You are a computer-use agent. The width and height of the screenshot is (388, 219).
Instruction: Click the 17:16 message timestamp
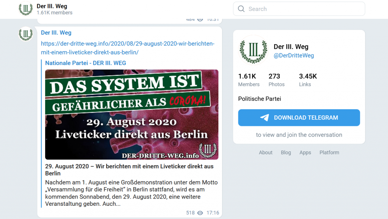point(213,213)
